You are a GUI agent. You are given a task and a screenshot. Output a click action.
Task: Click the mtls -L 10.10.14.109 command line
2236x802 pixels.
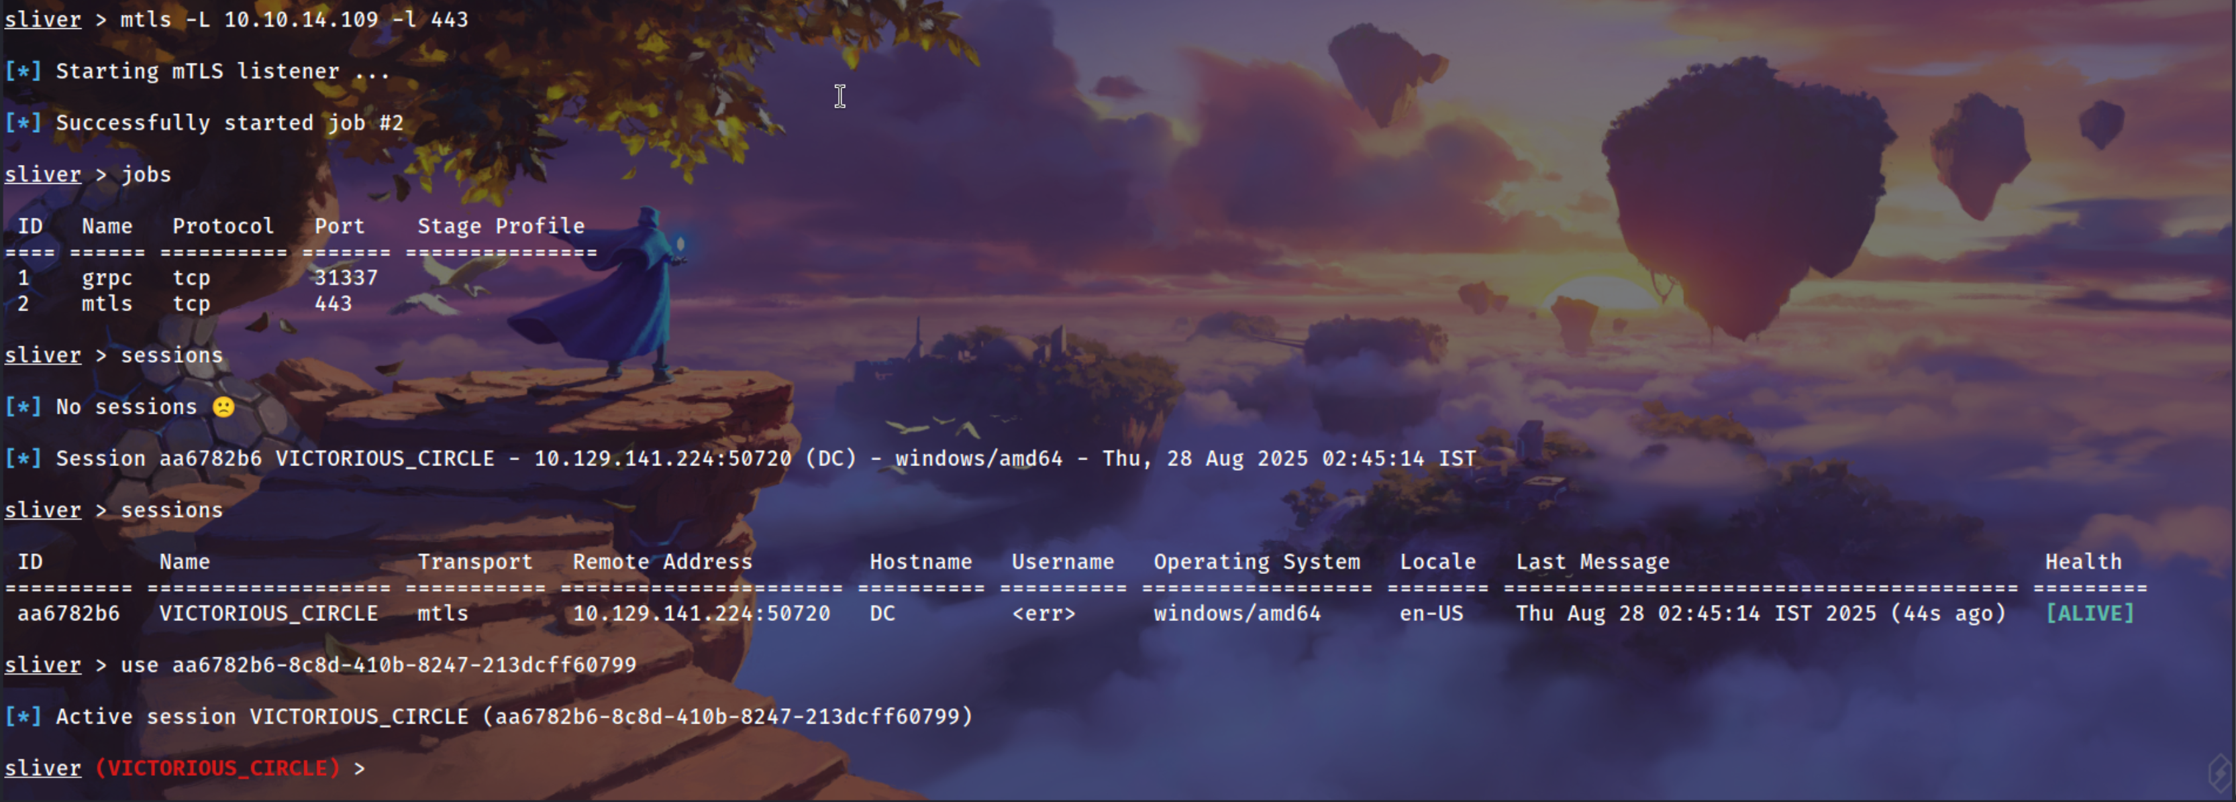click(x=293, y=19)
